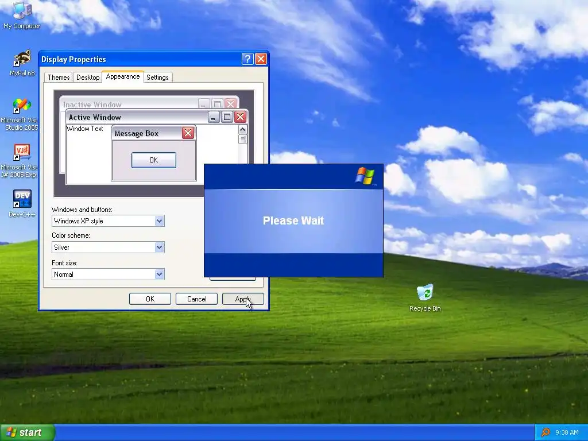Click the Cancel button
The width and height of the screenshot is (588, 441).
[196, 299]
